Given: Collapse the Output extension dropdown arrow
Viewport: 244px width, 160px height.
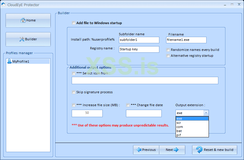Looking at the screenshot, I should tap(206, 113).
